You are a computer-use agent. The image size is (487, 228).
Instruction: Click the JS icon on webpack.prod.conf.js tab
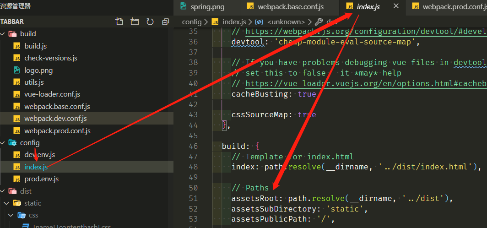point(416,6)
